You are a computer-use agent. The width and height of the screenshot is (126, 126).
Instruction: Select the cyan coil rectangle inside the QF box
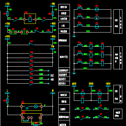tap(30, 19)
